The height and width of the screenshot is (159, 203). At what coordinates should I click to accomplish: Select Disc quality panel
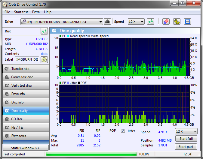[x=26, y=111]
